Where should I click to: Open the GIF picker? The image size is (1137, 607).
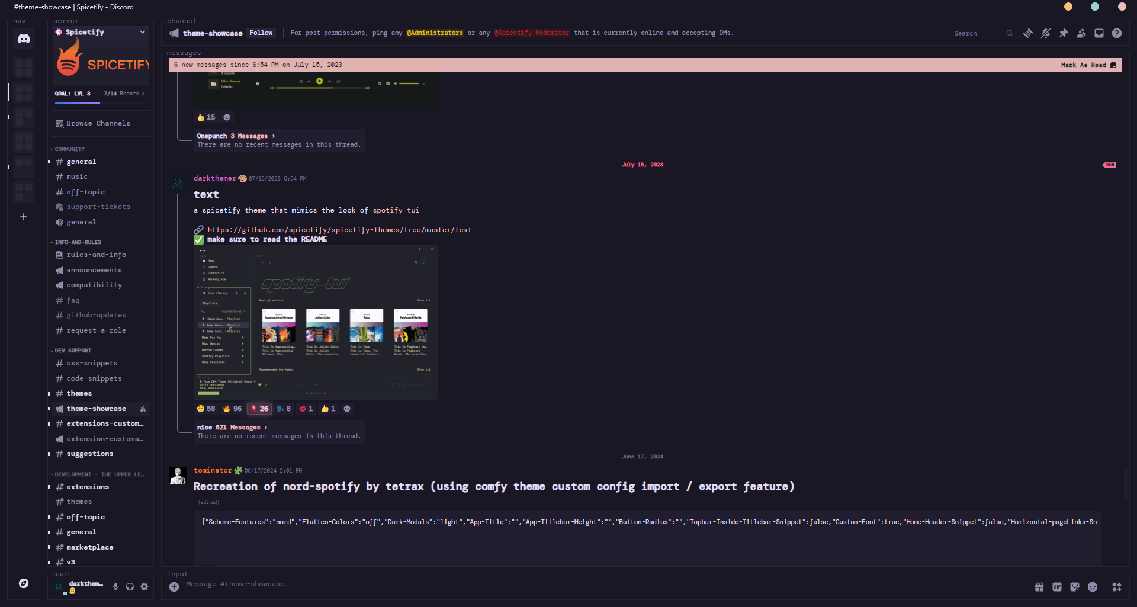coord(1057,587)
